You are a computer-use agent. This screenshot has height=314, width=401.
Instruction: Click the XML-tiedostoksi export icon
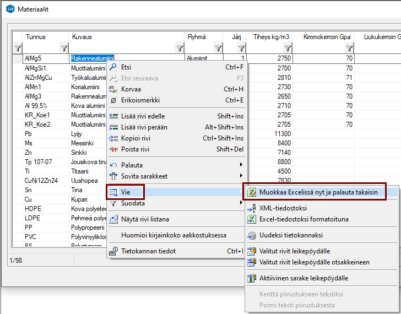pos(252,208)
